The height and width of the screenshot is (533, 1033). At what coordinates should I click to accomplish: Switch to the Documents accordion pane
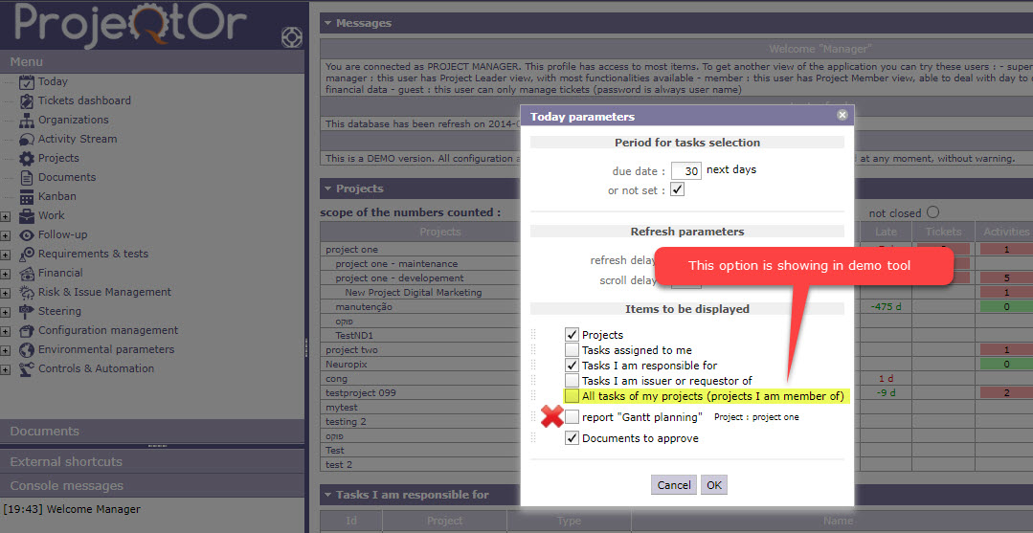[45, 432]
